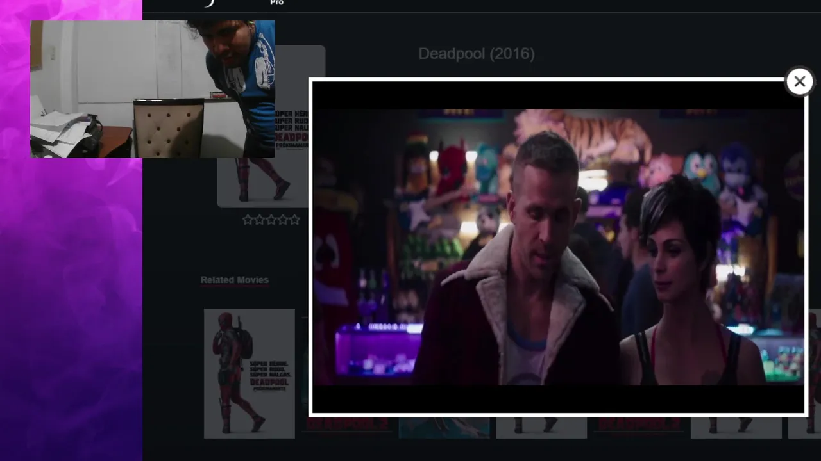Rate the movie two stars

[259, 220]
